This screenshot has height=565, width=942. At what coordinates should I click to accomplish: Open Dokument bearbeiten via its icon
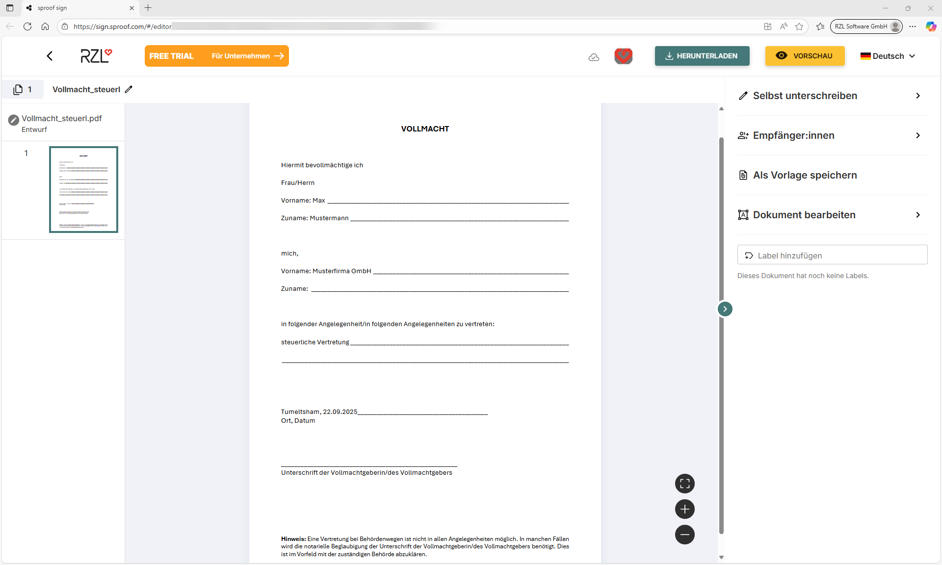click(743, 215)
